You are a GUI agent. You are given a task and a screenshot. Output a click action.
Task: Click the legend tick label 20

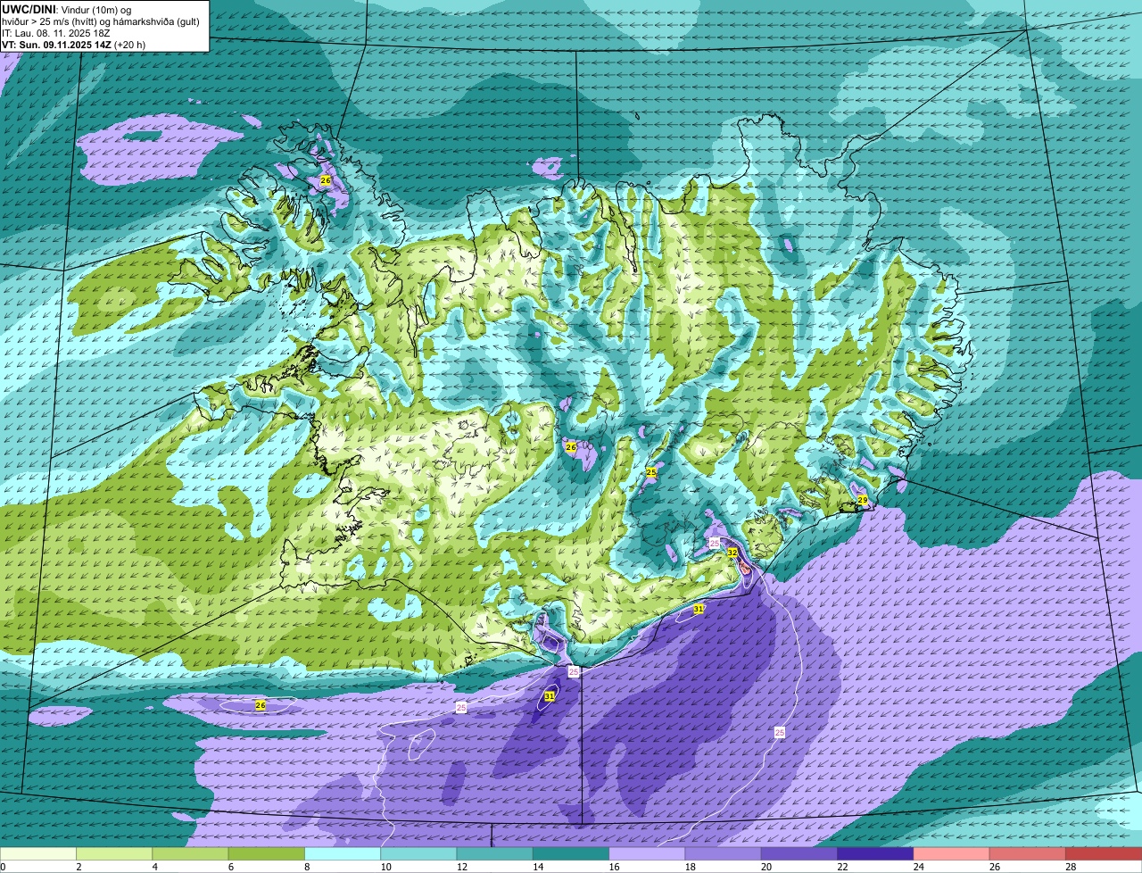click(766, 867)
